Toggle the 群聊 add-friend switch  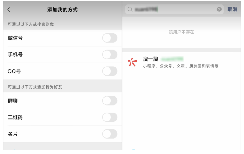click(110, 101)
